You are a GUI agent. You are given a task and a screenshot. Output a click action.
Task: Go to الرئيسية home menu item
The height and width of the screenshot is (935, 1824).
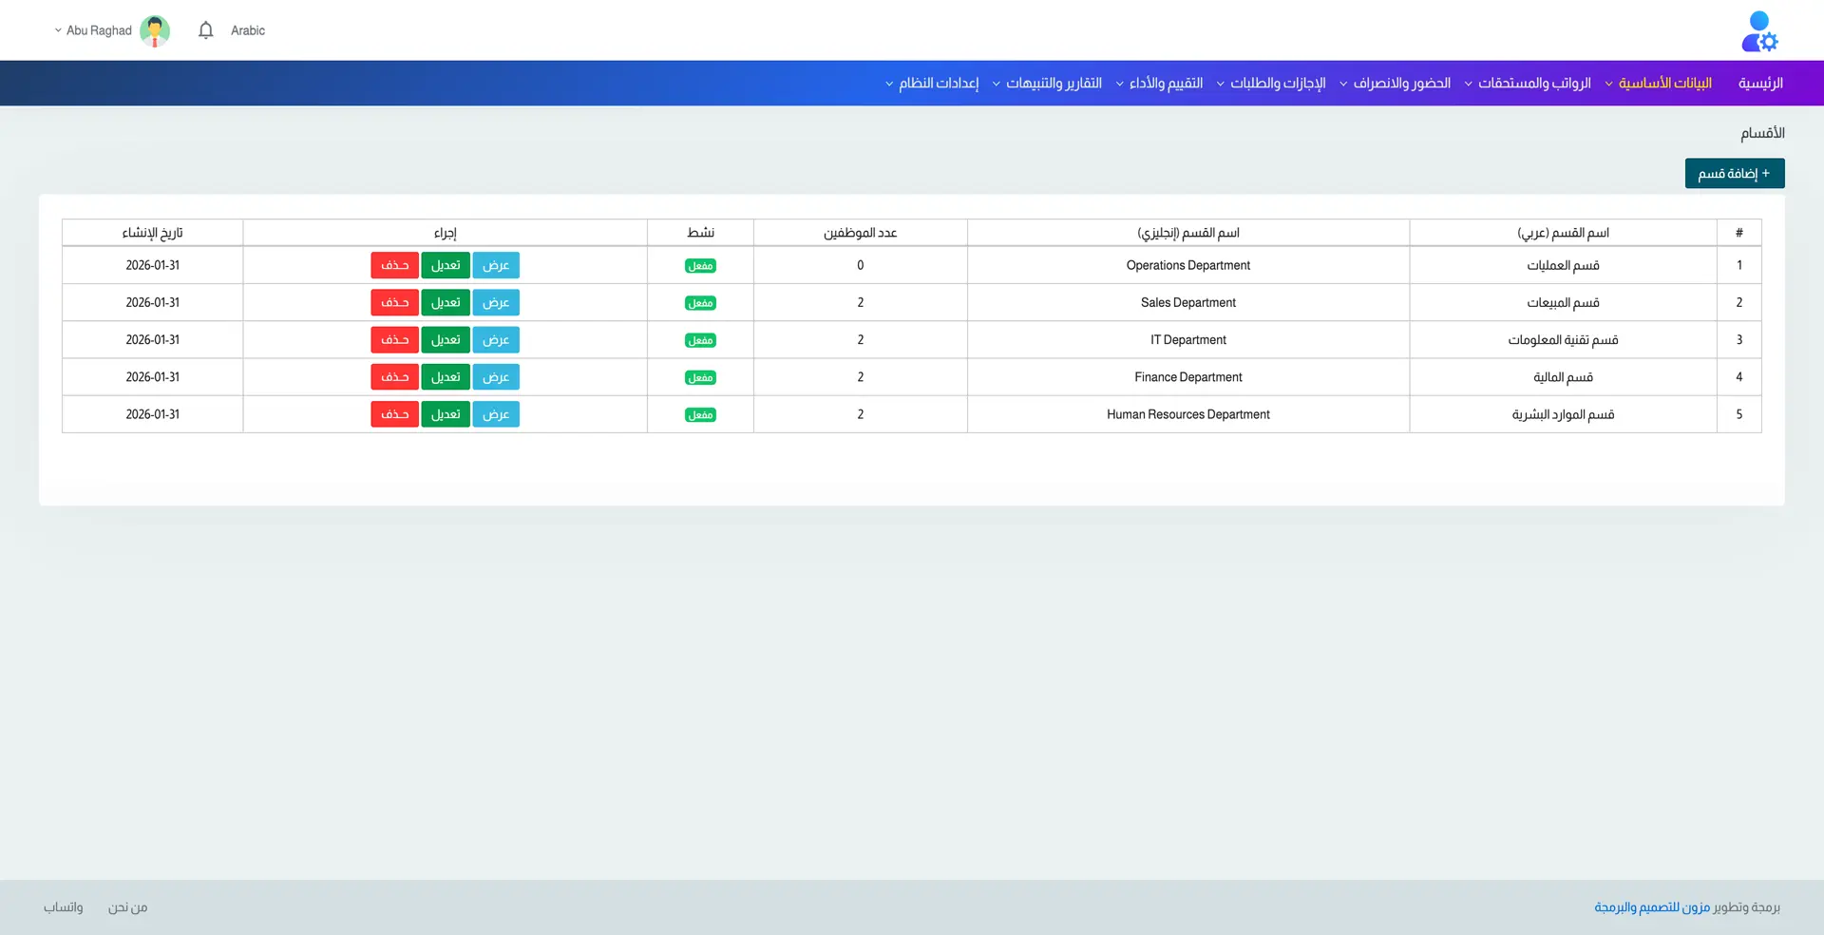tap(1760, 84)
